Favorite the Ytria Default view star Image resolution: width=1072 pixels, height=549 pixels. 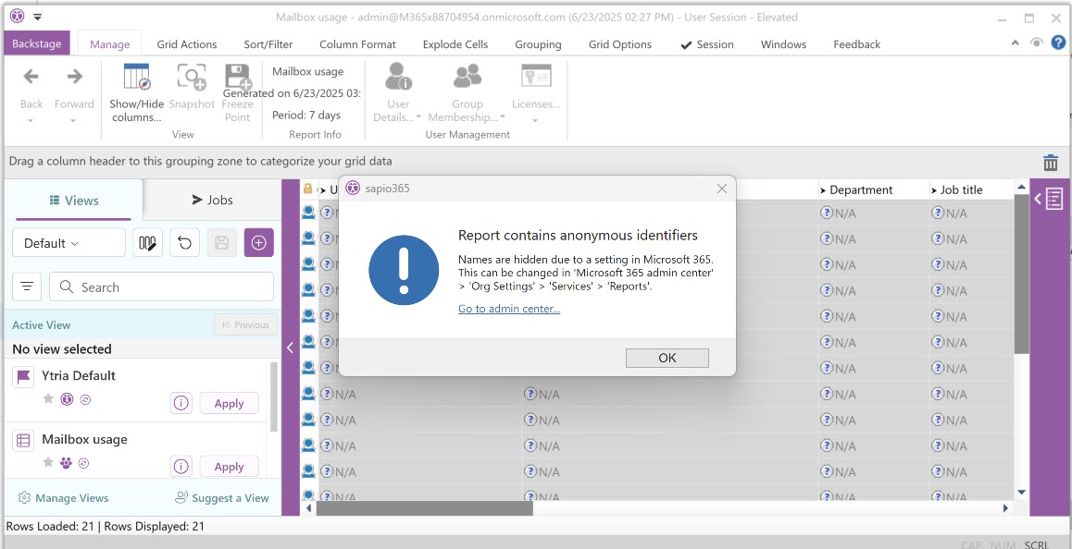click(x=48, y=399)
